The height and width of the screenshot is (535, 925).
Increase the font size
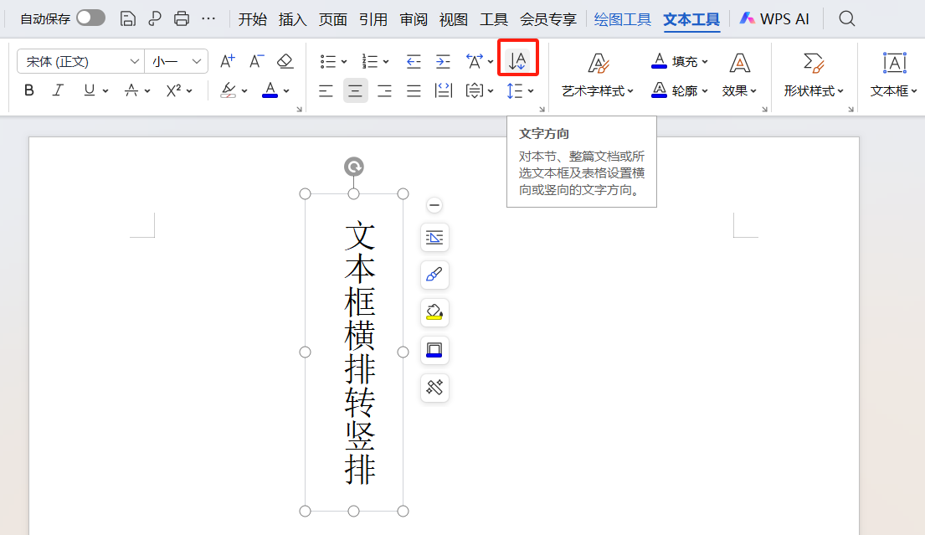click(x=227, y=60)
